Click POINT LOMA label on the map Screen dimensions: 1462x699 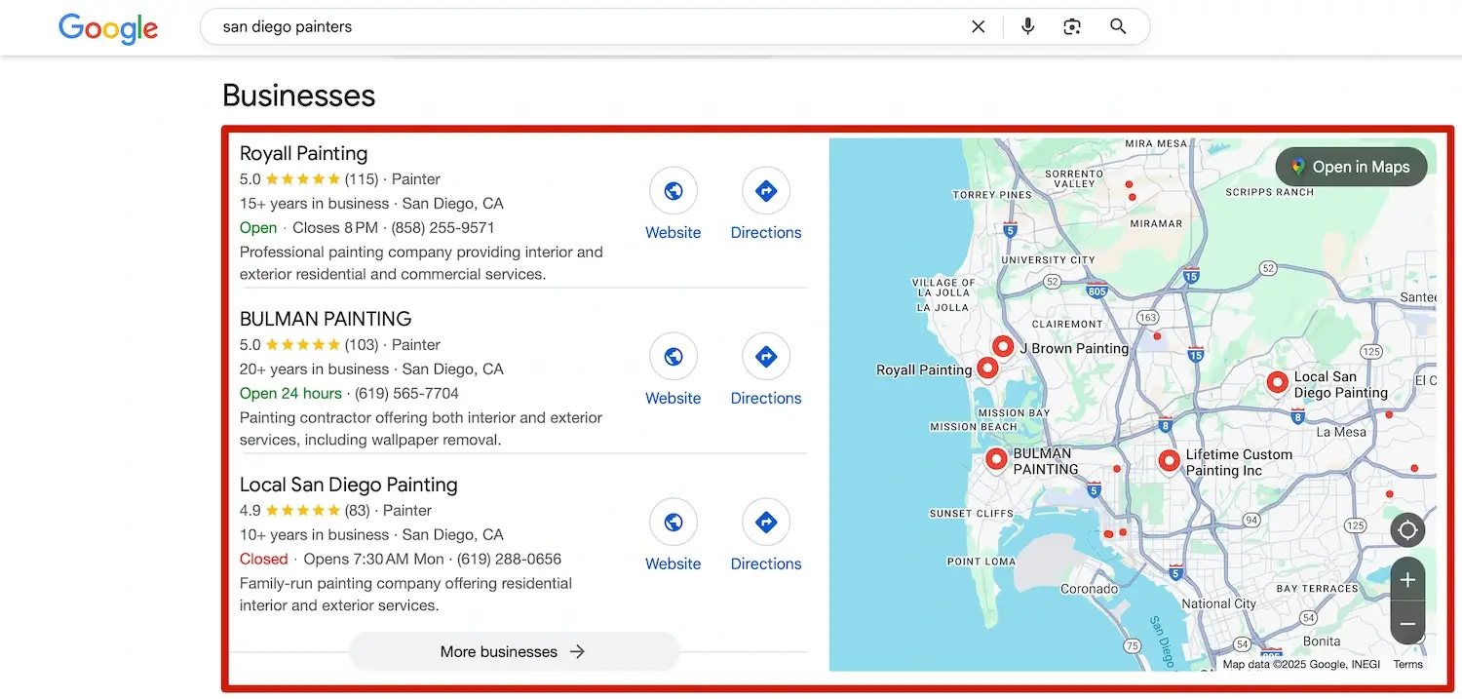pos(981,562)
